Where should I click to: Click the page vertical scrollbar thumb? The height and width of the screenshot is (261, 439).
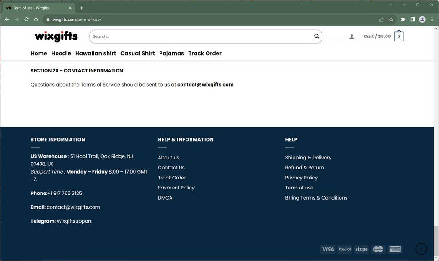click(x=436, y=240)
